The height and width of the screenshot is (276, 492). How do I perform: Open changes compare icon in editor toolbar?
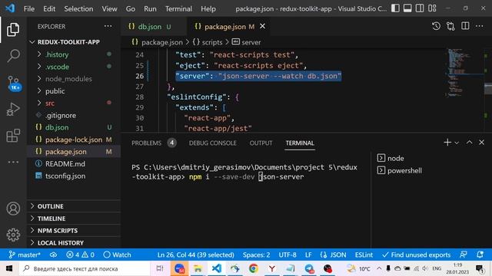tap(450, 26)
